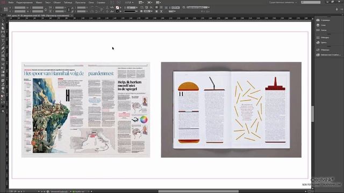Image resolution: width=344 pixels, height=193 pixels.
Task: Open the Макет menu
Action: 39,3
